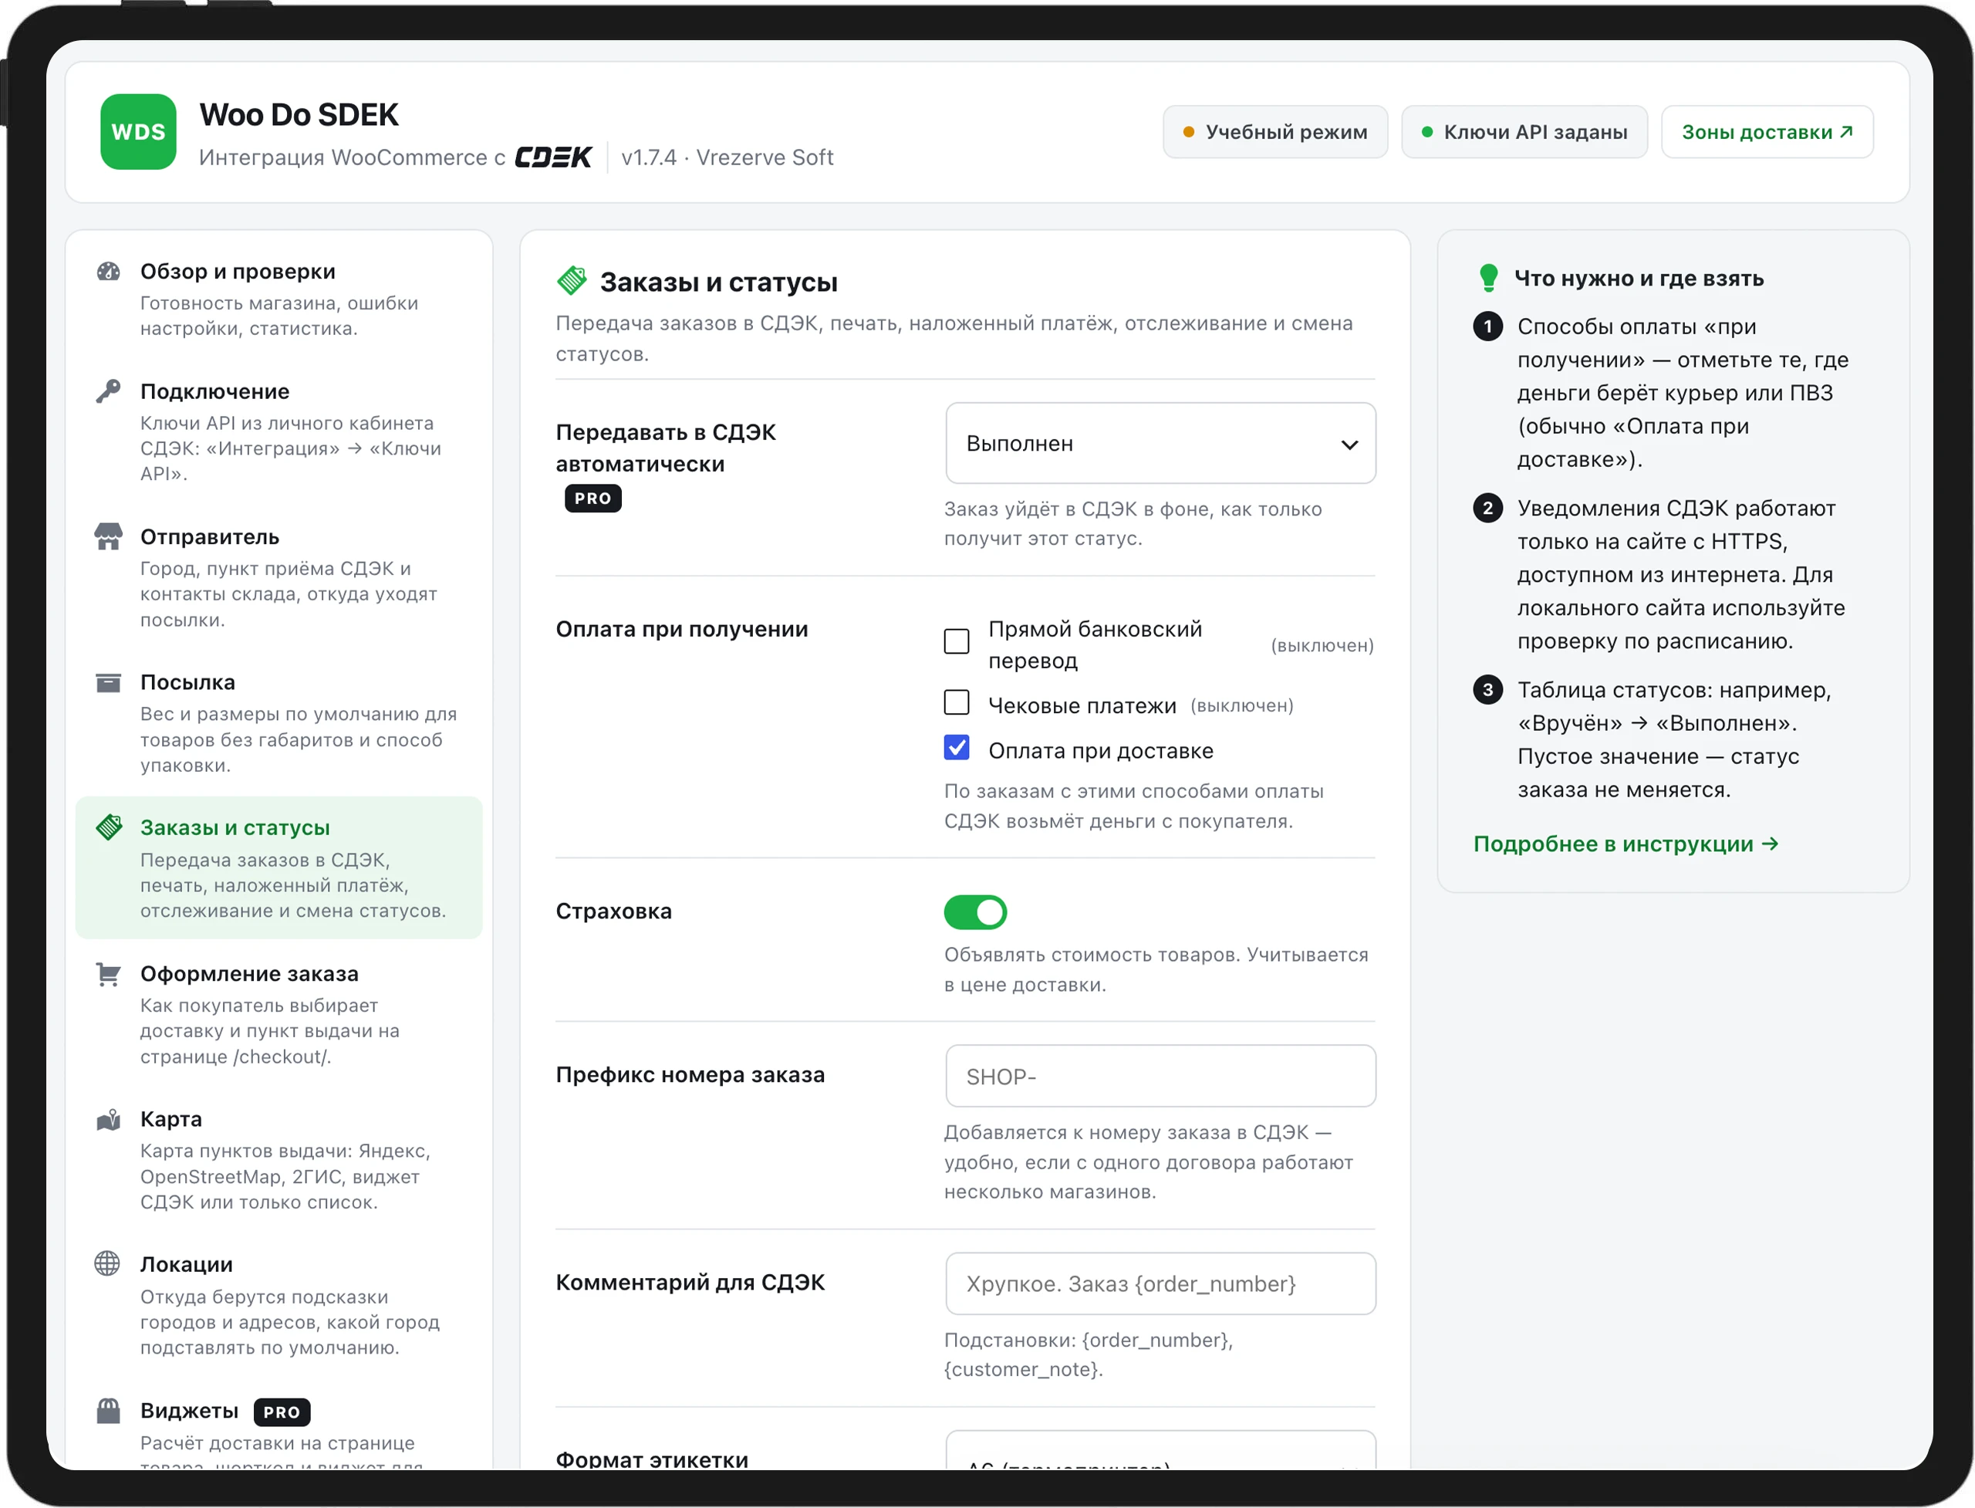Click the Что нужно и где взять heading

[x=1639, y=279]
